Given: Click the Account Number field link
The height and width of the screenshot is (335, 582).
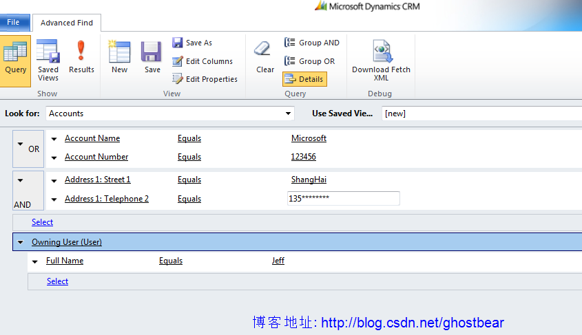Looking at the screenshot, I should pyautogui.click(x=96, y=157).
